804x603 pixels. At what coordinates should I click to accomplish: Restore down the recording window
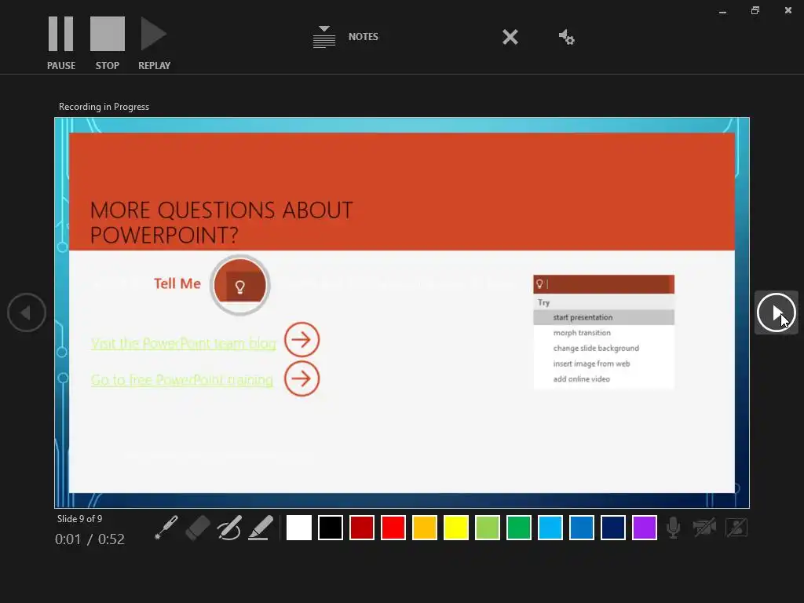point(755,10)
